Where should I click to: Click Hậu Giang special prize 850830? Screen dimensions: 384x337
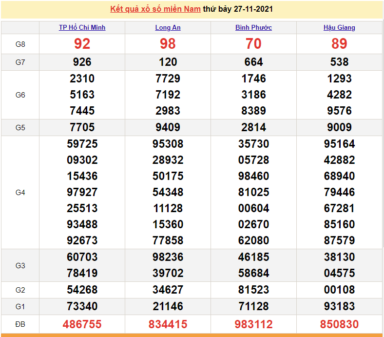click(x=339, y=324)
